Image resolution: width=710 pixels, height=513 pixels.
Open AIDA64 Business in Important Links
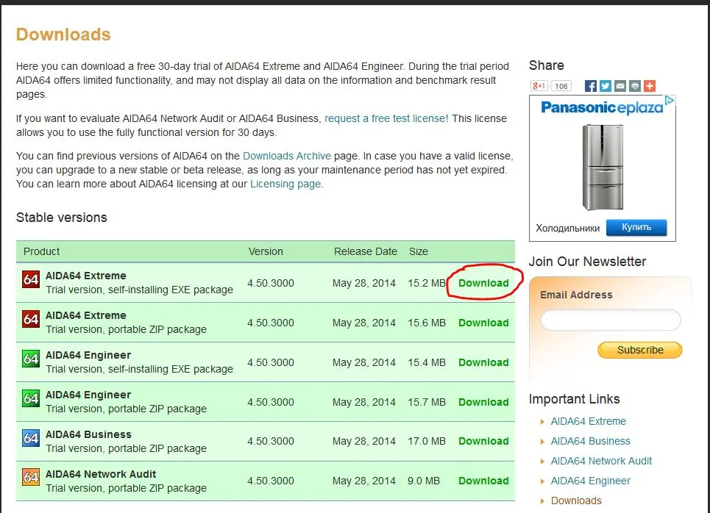(x=591, y=442)
